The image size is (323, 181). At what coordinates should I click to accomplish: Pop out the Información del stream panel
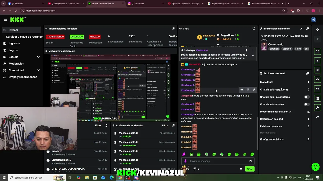pos(307,29)
